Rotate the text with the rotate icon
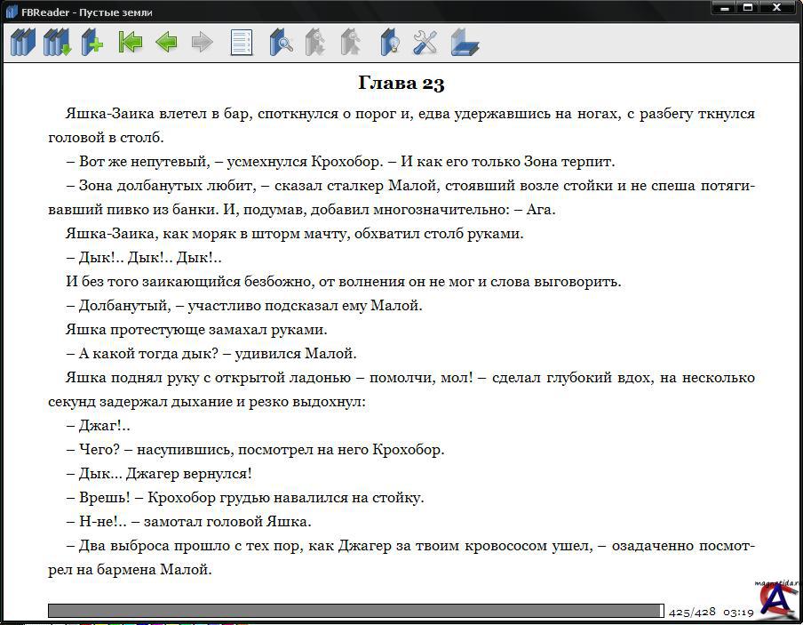The width and height of the screenshot is (803, 625). pyautogui.click(x=464, y=42)
